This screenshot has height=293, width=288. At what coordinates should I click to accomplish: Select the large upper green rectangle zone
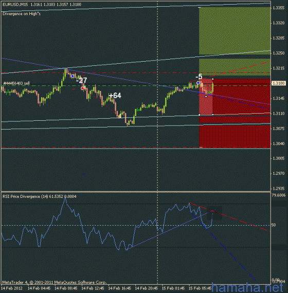(235, 31)
